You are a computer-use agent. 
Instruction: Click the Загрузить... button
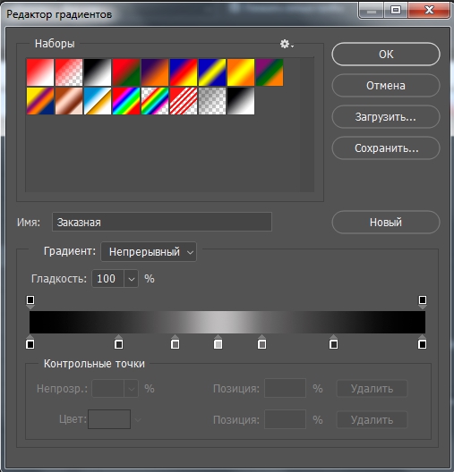click(x=386, y=117)
